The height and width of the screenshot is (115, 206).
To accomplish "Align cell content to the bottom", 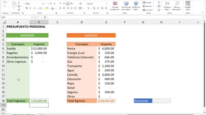I will point(68,4).
